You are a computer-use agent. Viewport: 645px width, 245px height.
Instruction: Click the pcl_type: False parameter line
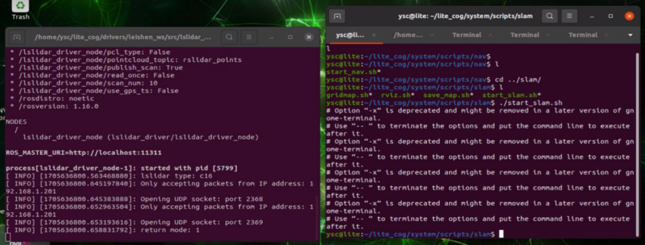[90, 52]
